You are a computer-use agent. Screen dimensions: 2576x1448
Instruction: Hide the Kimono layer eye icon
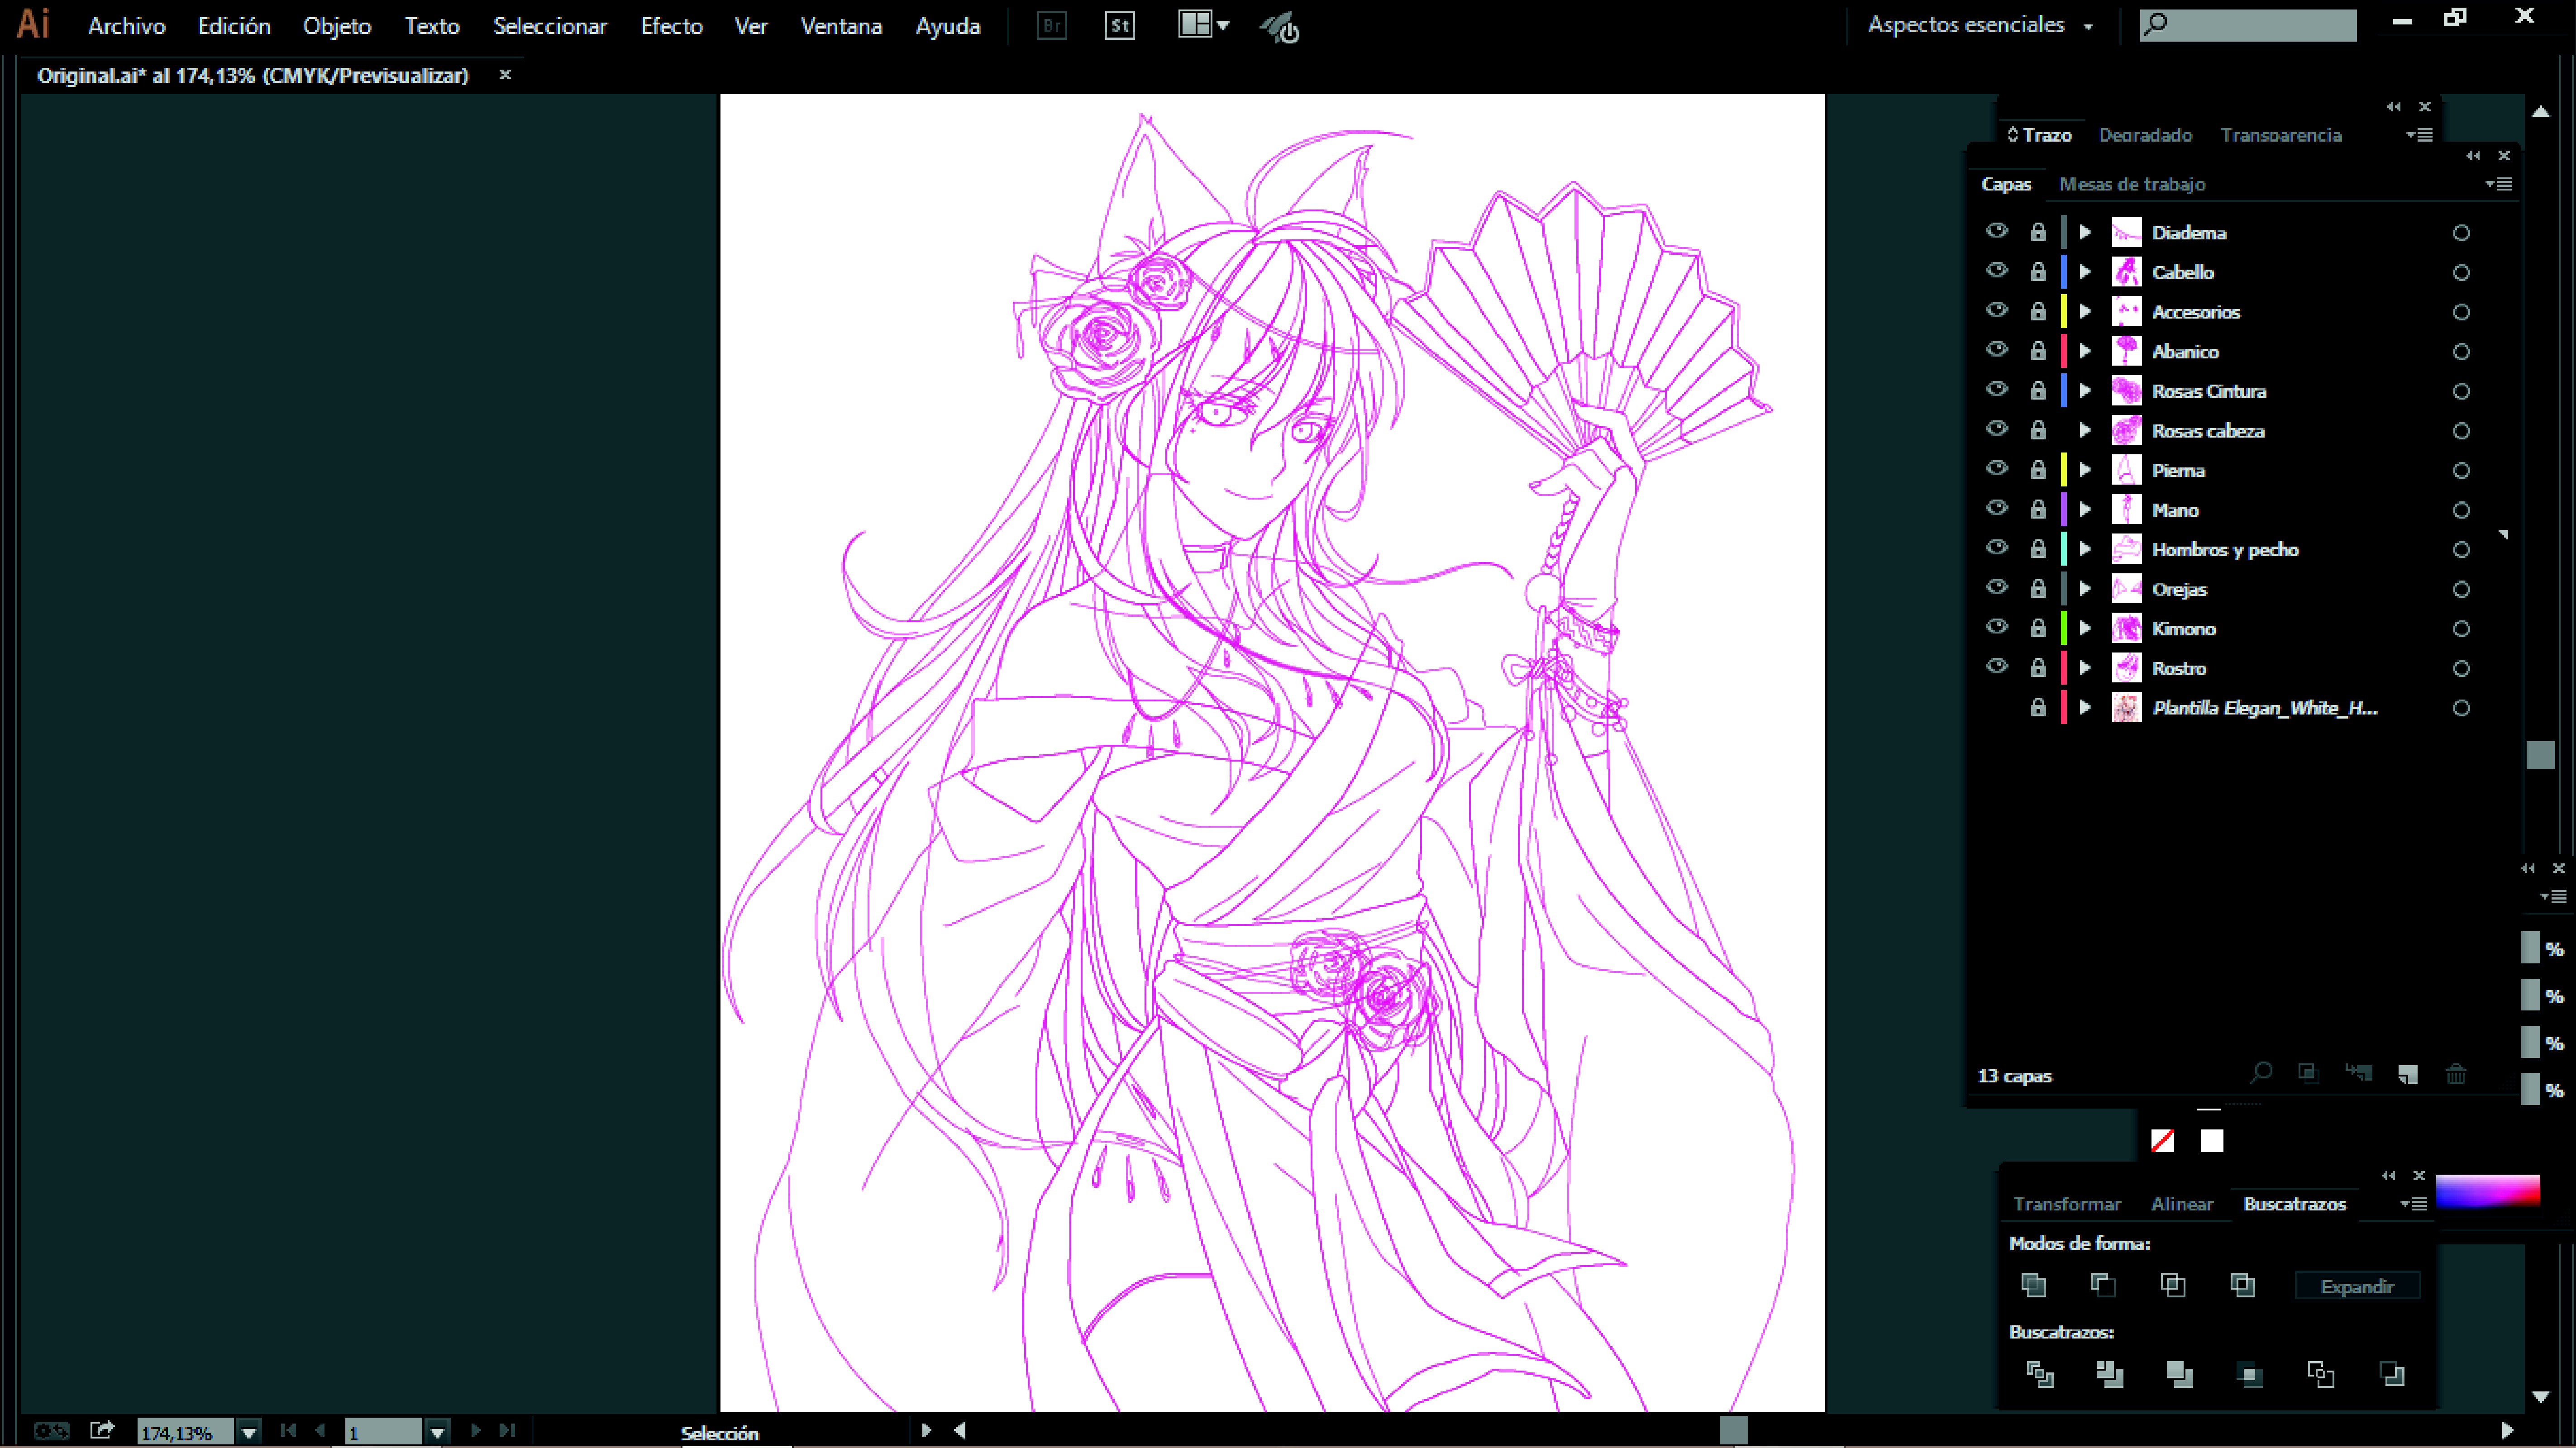coord(1997,627)
